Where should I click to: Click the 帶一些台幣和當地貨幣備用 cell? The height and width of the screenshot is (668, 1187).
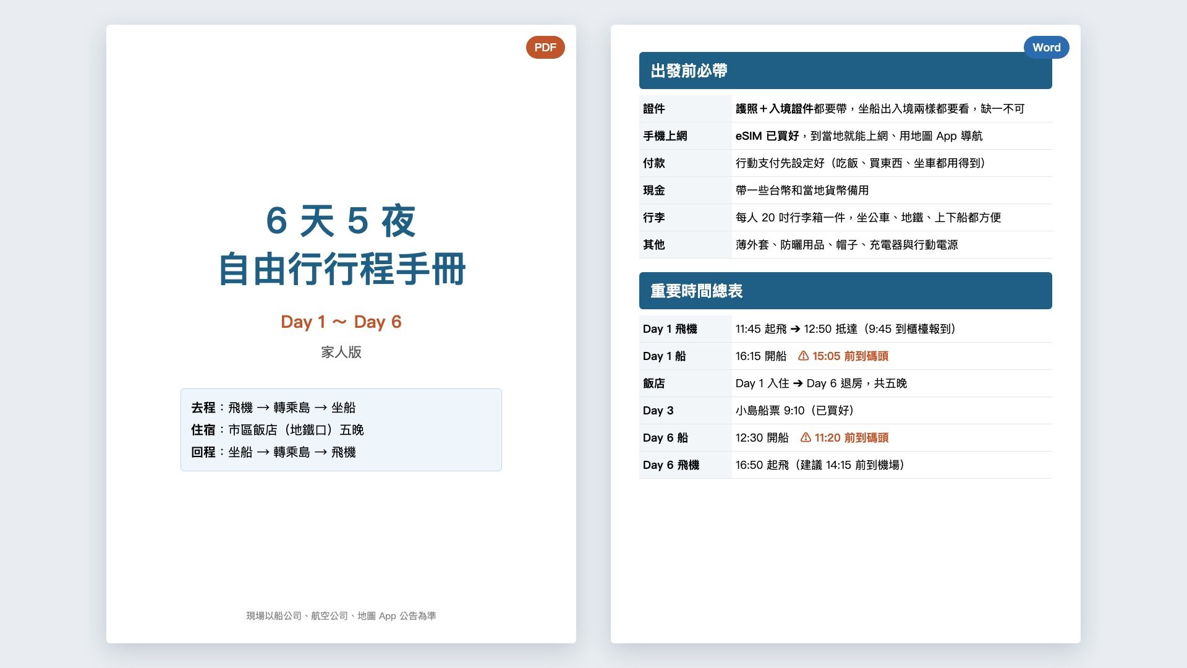point(891,191)
